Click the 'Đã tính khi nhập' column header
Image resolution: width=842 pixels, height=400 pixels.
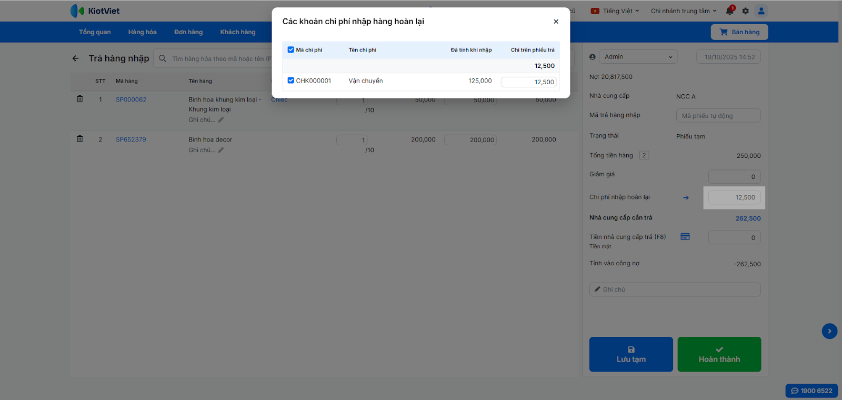[x=471, y=50]
